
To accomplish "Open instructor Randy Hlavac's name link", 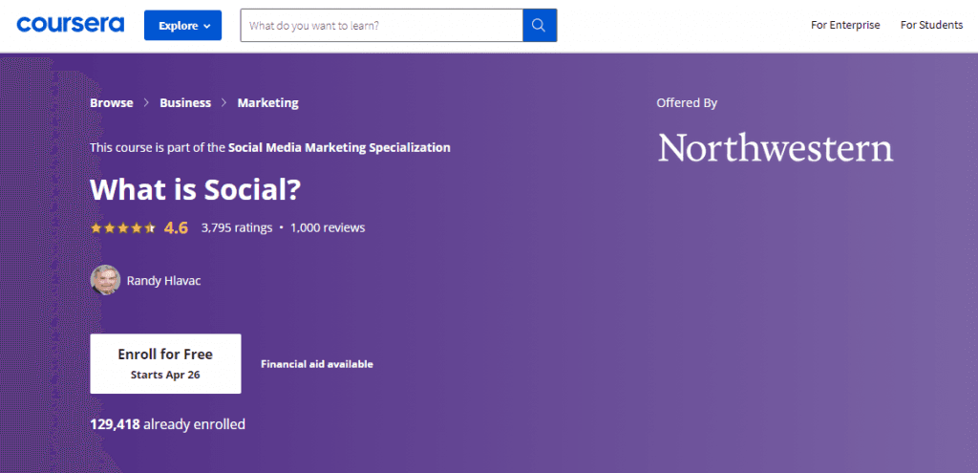I will (163, 281).
